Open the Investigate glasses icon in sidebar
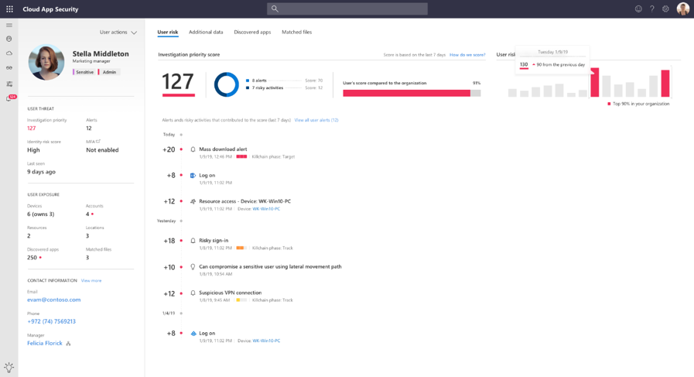This screenshot has width=694, height=377. tap(9, 68)
